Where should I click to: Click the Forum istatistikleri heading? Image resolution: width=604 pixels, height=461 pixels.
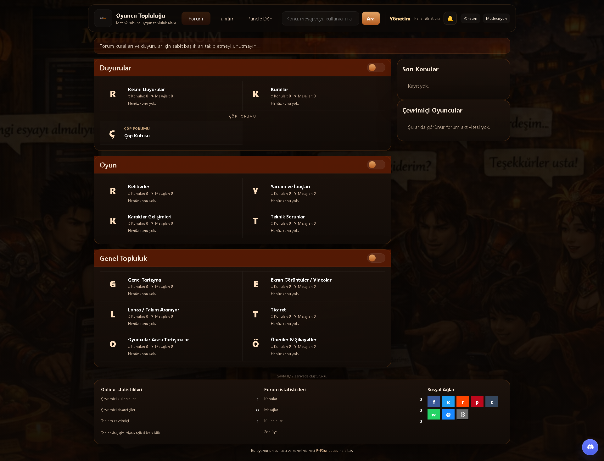[x=285, y=390]
